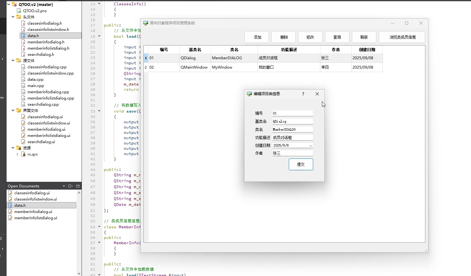Select the 李四 author cell
The image size is (471, 276).
[x=336, y=67]
